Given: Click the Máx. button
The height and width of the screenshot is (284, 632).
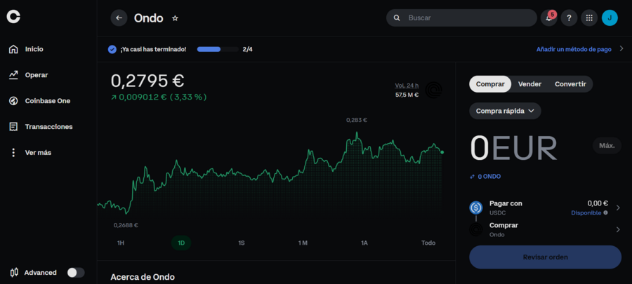Looking at the screenshot, I should pos(607,145).
